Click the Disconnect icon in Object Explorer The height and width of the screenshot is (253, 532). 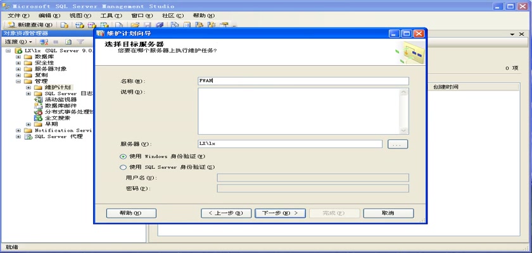[44, 42]
